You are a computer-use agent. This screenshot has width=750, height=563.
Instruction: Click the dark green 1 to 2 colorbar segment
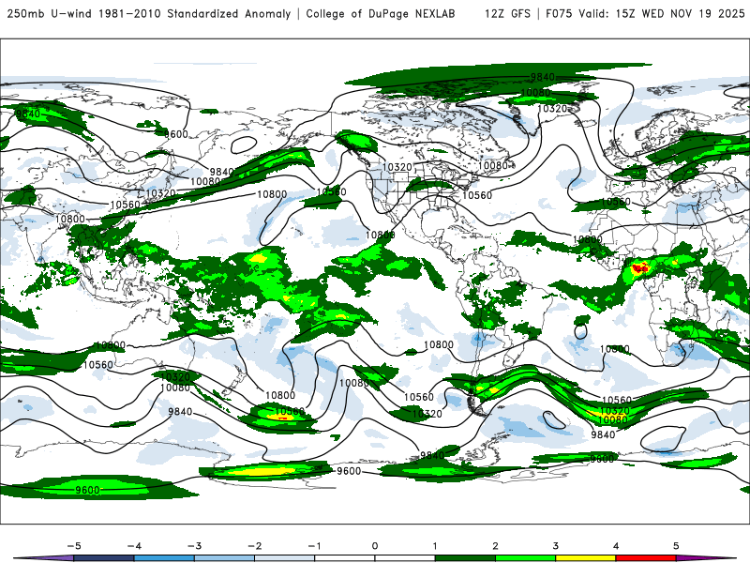pyautogui.click(x=465, y=558)
